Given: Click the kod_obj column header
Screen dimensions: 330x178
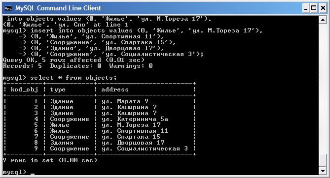Looking at the screenshot, I should click(24, 89).
